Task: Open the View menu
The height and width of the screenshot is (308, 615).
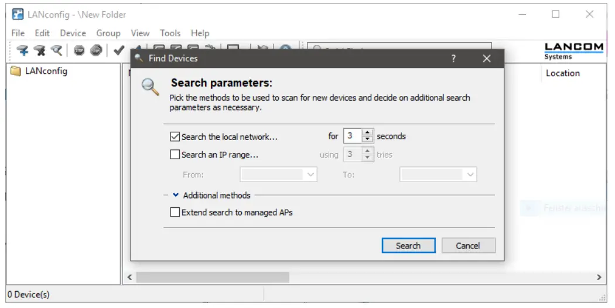Action: pos(140,33)
